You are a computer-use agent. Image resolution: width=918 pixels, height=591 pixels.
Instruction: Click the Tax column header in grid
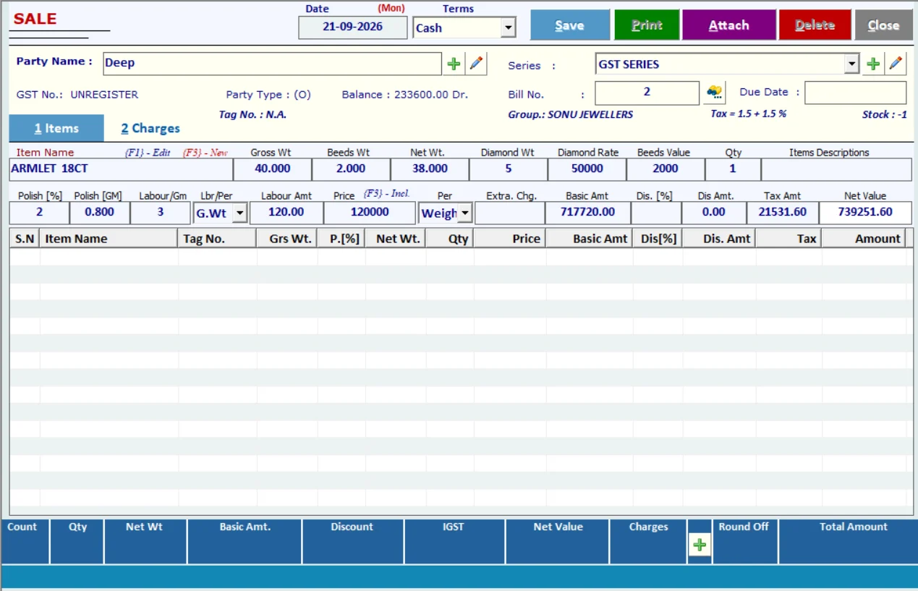789,239
